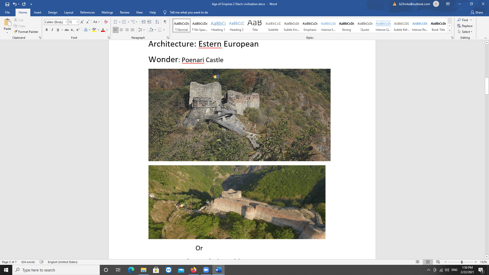Redo the last action
Image resolution: width=489 pixels, height=275 pixels.
click(x=24, y=4)
